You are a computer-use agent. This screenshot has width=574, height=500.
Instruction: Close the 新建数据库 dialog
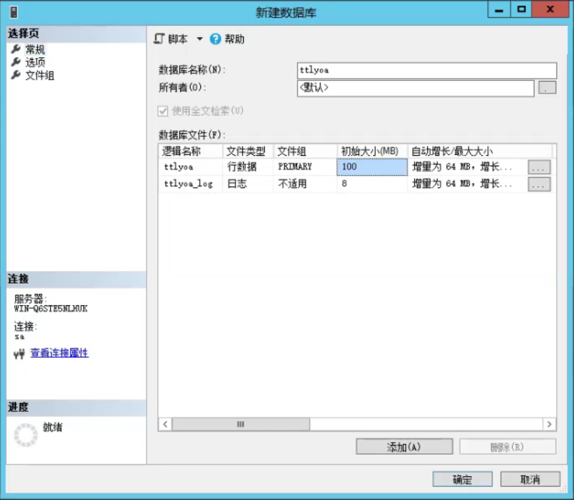[x=550, y=10]
